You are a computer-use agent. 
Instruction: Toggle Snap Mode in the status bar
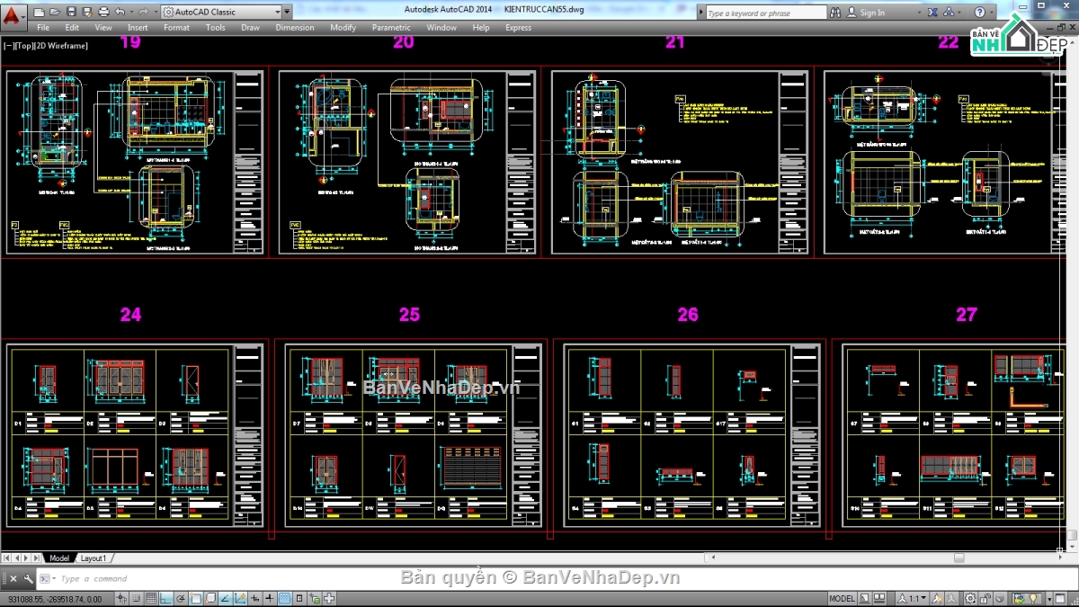coord(136,598)
